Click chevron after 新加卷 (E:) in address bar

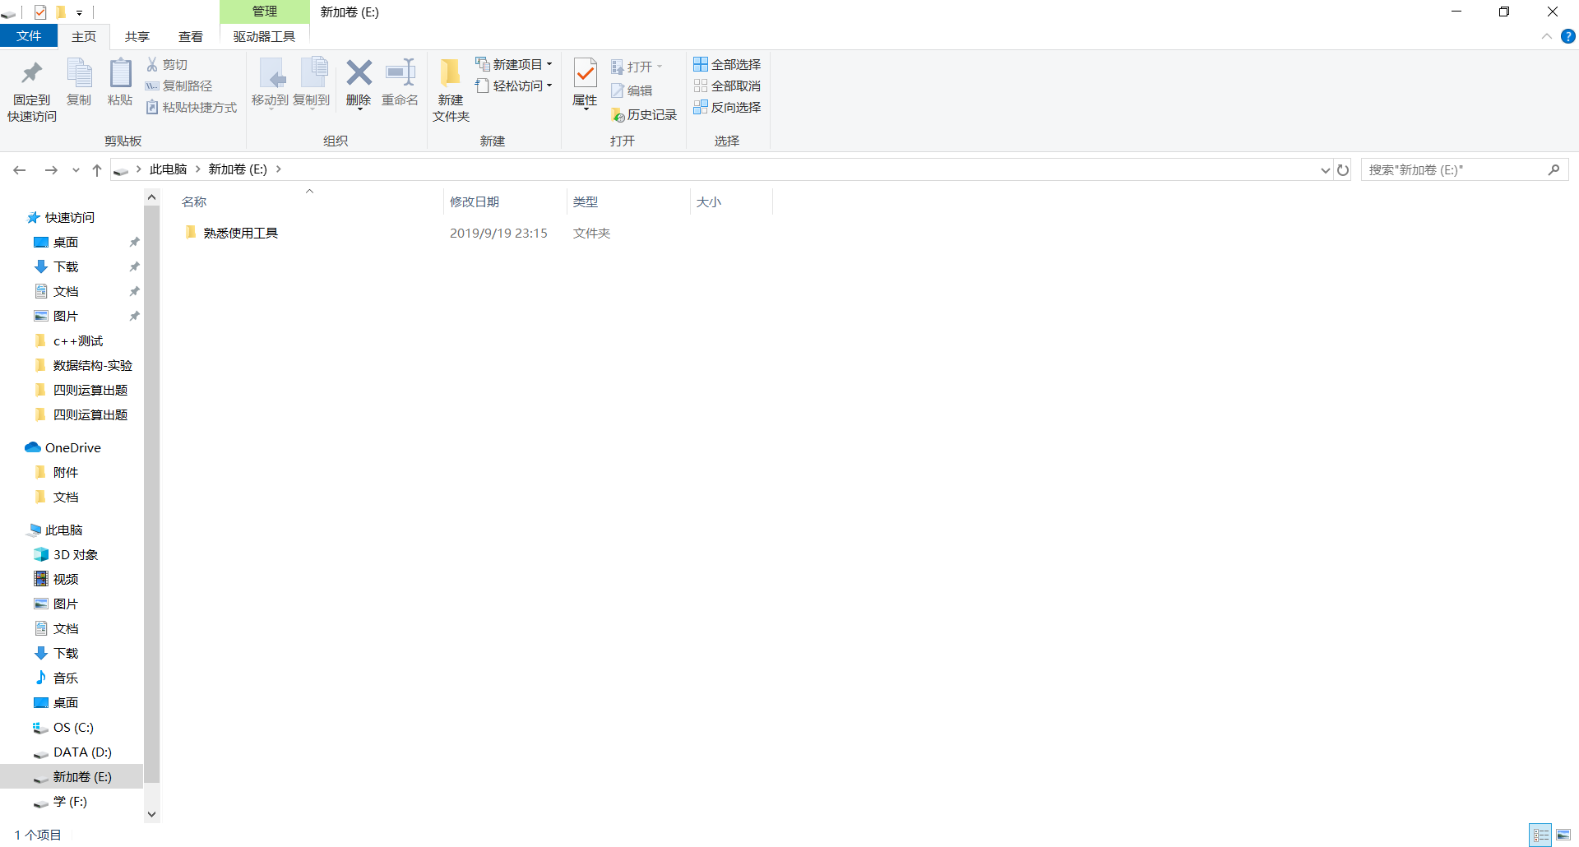pos(279,169)
